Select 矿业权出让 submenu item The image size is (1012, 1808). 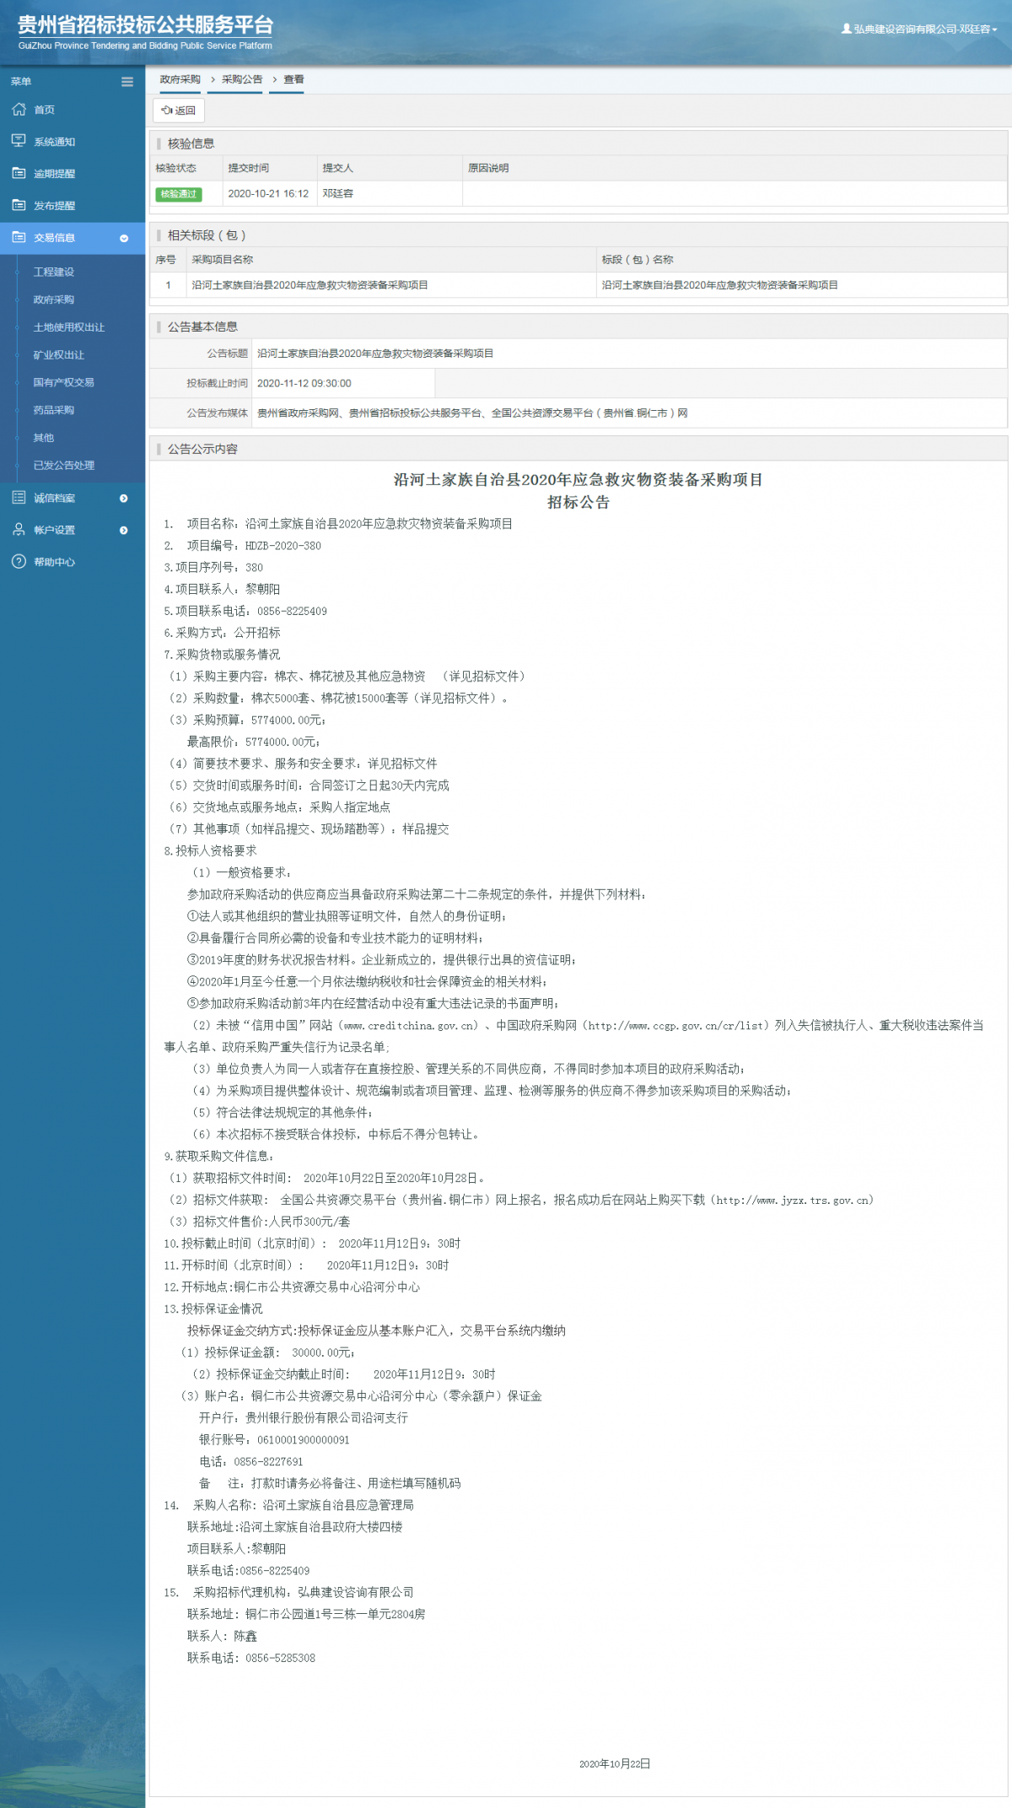click(59, 355)
